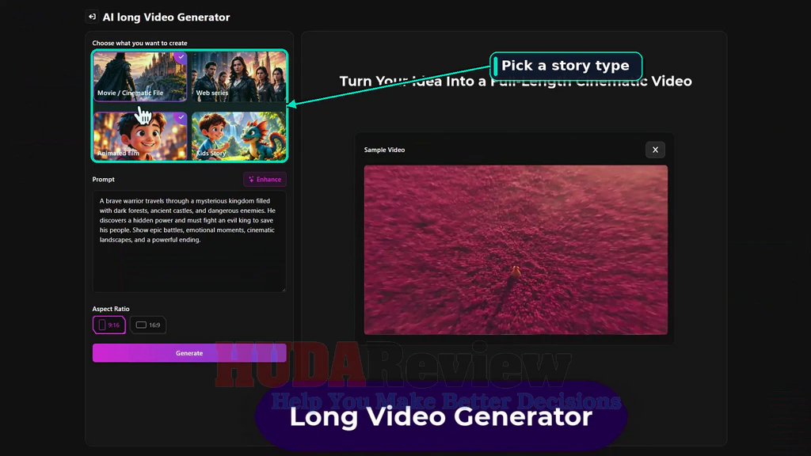Click the landscape rectangle icon for 16:9
Viewport: 811px width, 456px height.
(141, 325)
